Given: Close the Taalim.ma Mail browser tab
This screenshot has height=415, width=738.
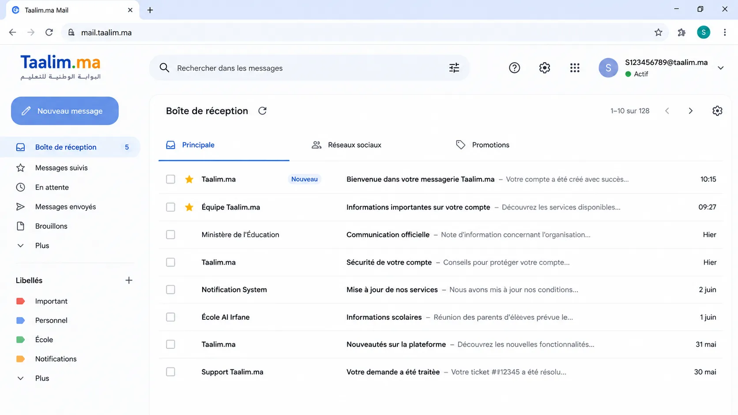Looking at the screenshot, I should [130, 10].
